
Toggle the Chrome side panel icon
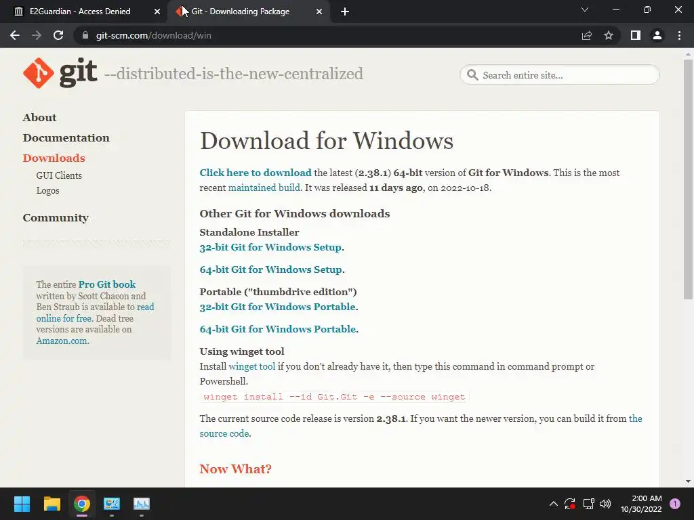(x=636, y=35)
